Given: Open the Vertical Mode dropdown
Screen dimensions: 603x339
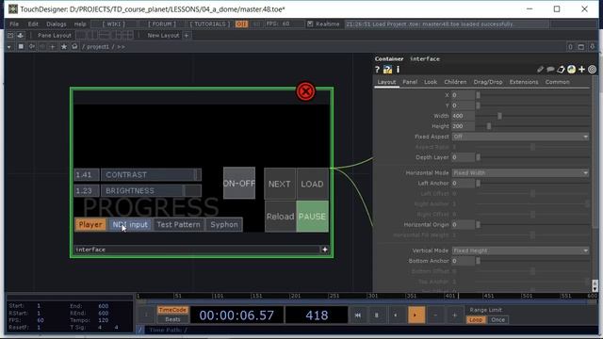Looking at the screenshot, I should pyautogui.click(x=520, y=250).
